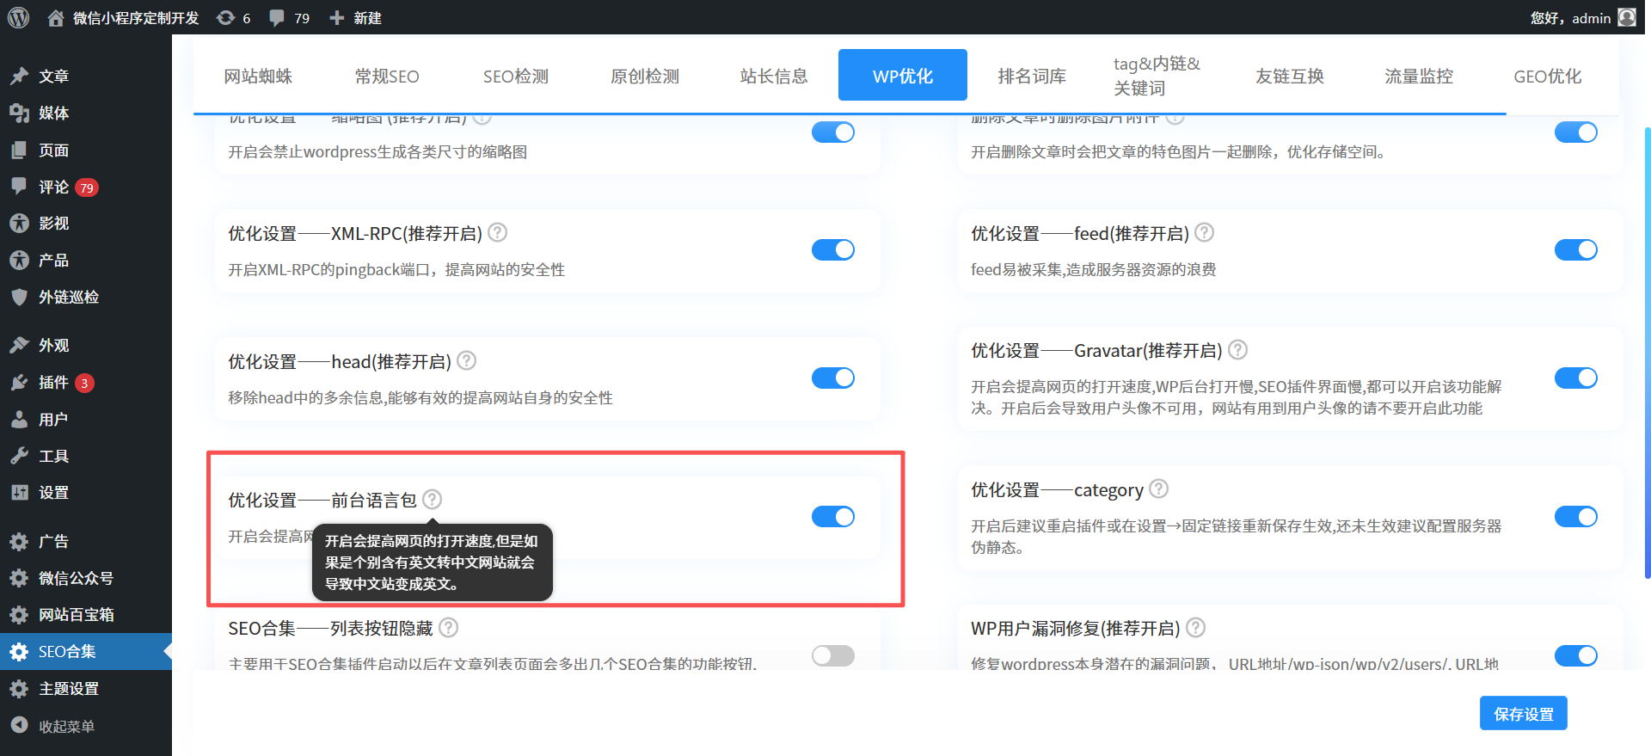Viewport: 1651px width, 756px height.
Task: Switch to the 排名词库 tab
Action: tap(1032, 76)
